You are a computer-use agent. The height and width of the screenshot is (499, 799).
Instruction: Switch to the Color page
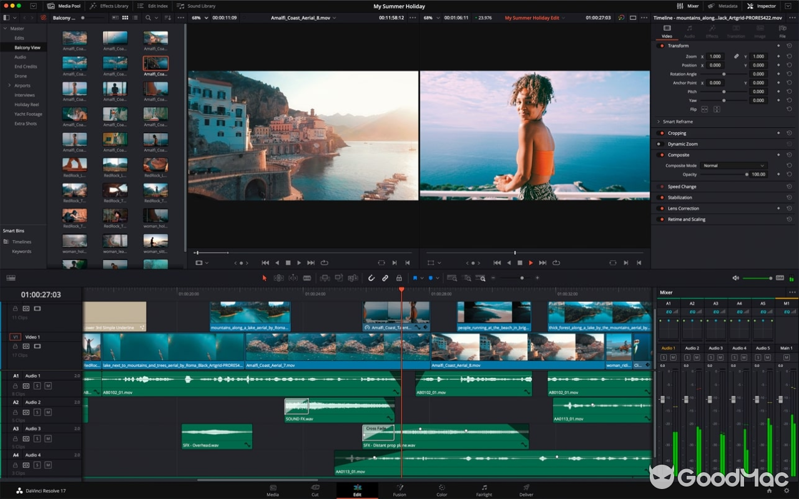[441, 491]
